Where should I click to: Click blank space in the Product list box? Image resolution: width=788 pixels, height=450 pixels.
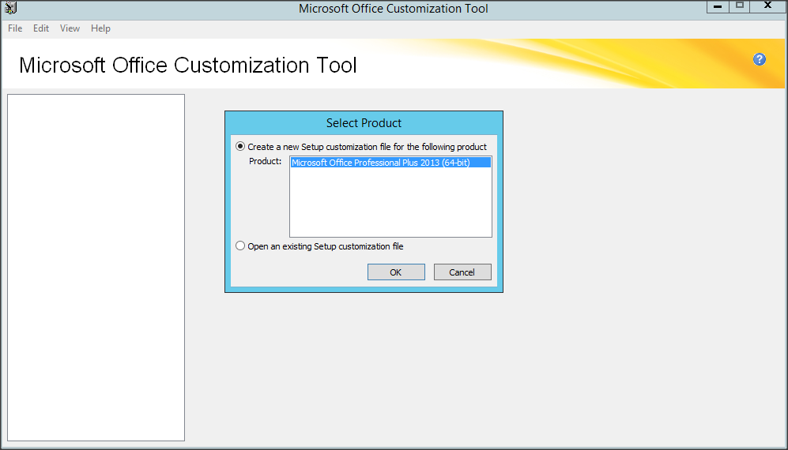(390, 204)
